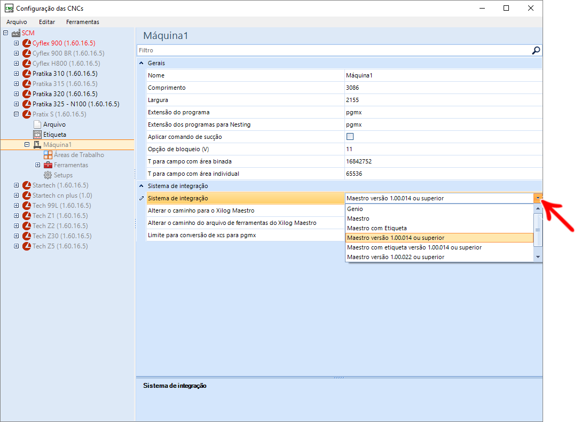Click the Cyflex 900 BR machine icon
The height and width of the screenshot is (422, 581).
27,53
